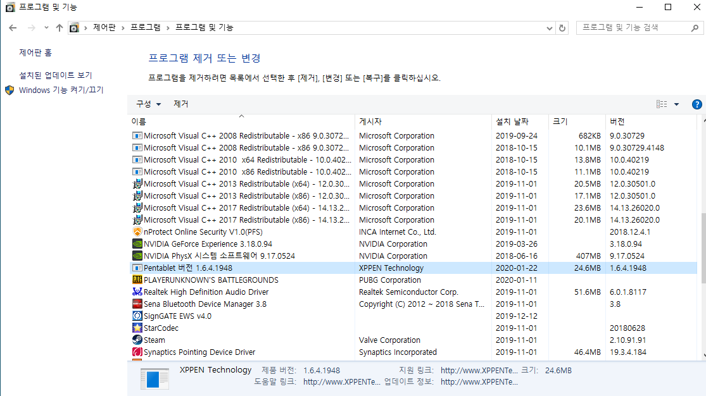Change the view layout icon
This screenshot has height=396, width=706.
coord(662,104)
